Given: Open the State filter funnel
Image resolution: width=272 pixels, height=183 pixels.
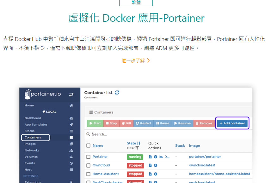Looking at the screenshot, I should tap(137, 148).
